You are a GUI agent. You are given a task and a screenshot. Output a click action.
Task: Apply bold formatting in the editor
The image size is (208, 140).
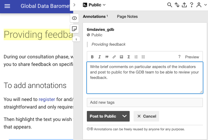pyautogui.click(x=92, y=57)
